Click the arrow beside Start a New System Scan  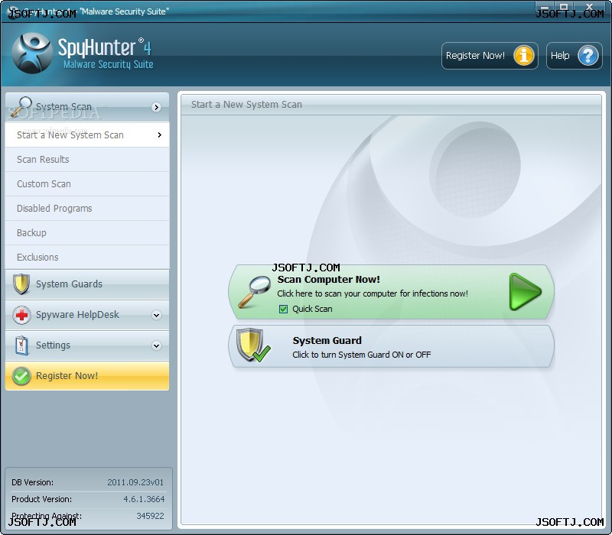(160, 135)
